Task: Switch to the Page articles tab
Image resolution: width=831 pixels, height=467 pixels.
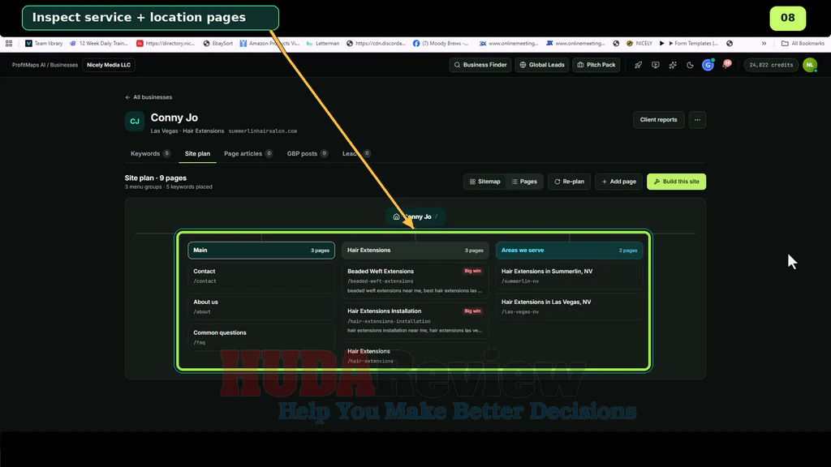Action: [x=248, y=153]
